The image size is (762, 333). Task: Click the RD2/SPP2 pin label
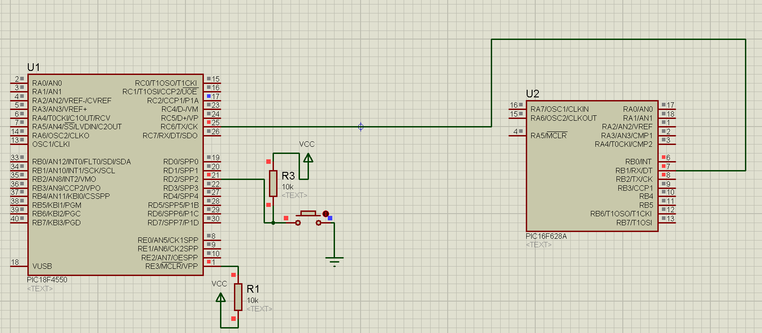coord(181,179)
